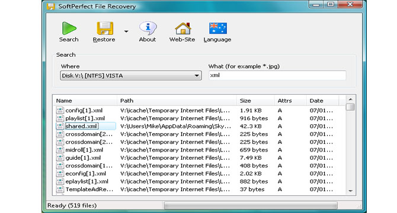
Task: Click the 882 bytes size cell
Action: [x=254, y=182]
